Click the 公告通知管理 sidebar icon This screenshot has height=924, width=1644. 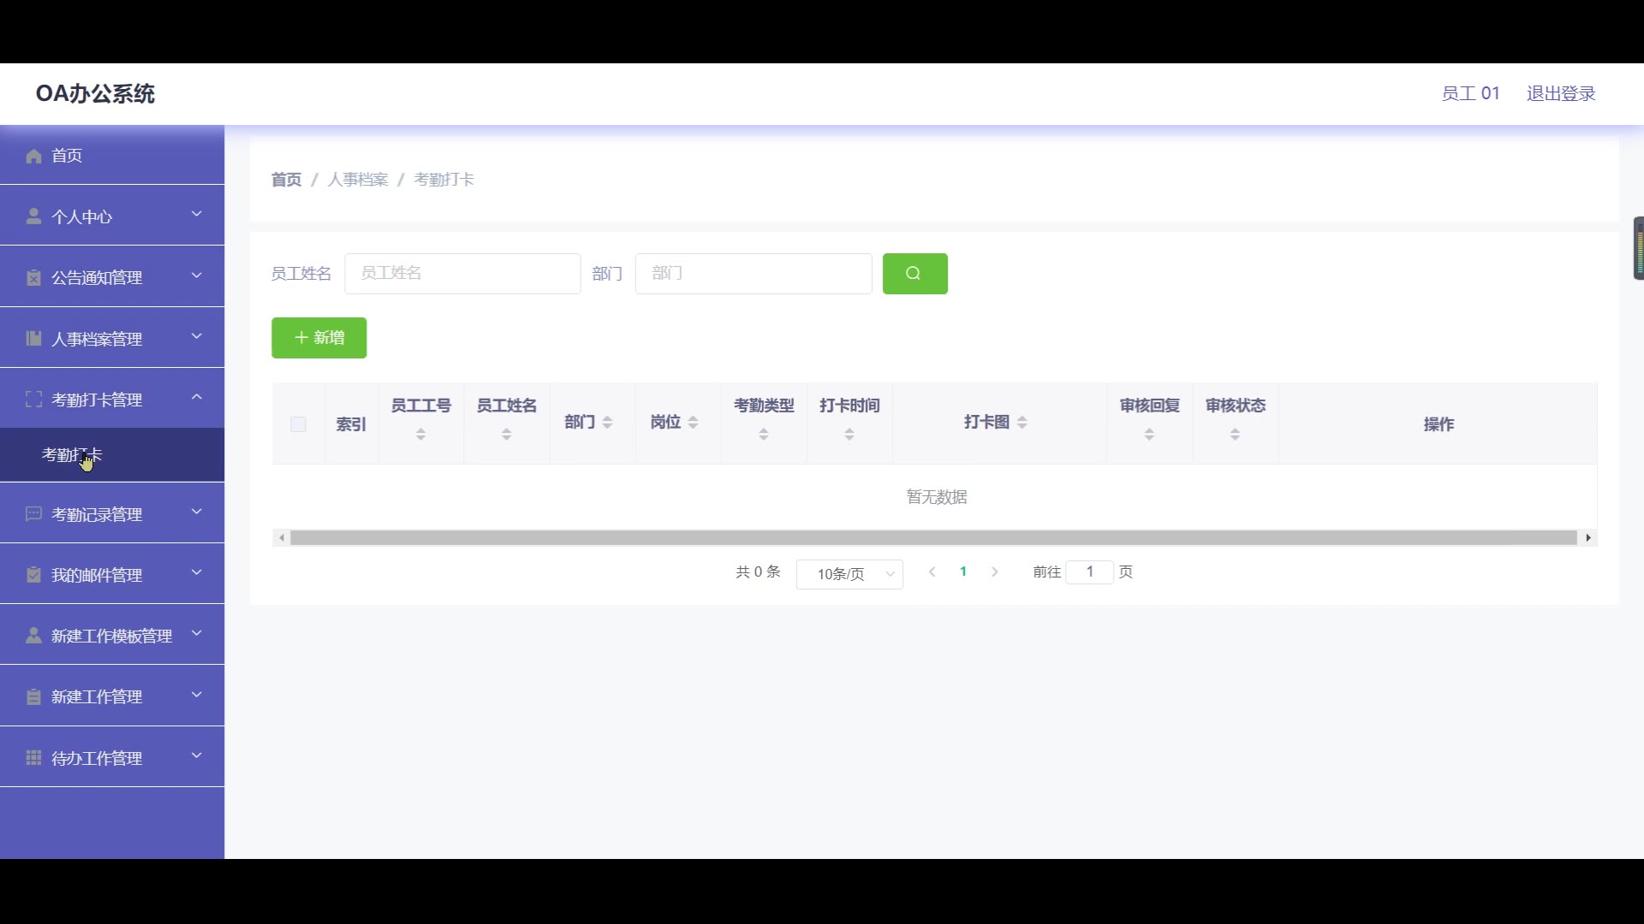[x=33, y=278]
